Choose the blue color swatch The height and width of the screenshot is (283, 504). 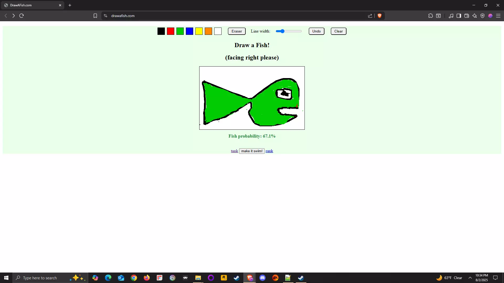[190, 31]
